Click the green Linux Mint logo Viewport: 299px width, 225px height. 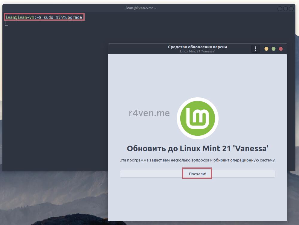point(197,118)
